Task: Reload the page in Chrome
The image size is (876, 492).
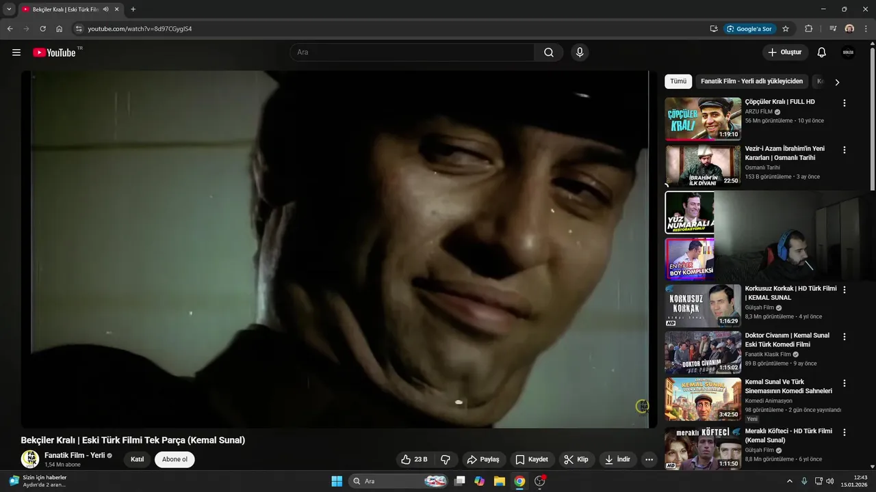Action: [42, 29]
